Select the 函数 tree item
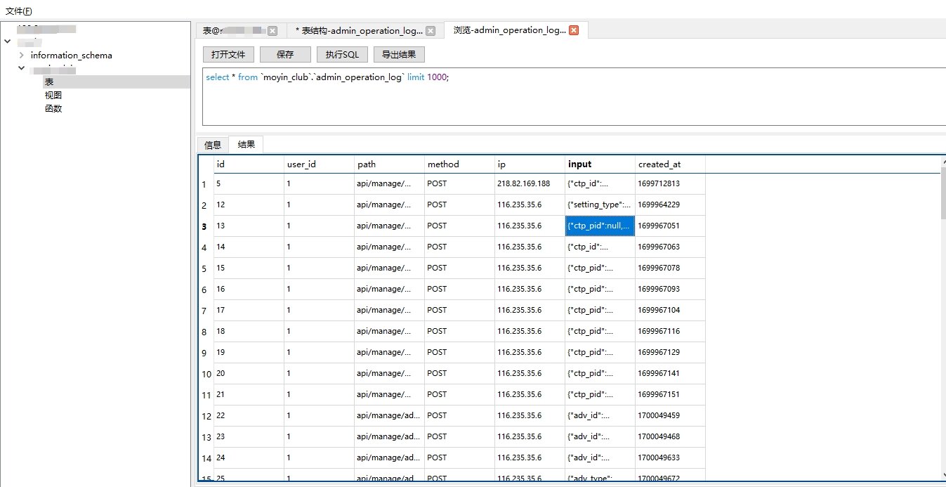946x487 pixels. pos(53,109)
